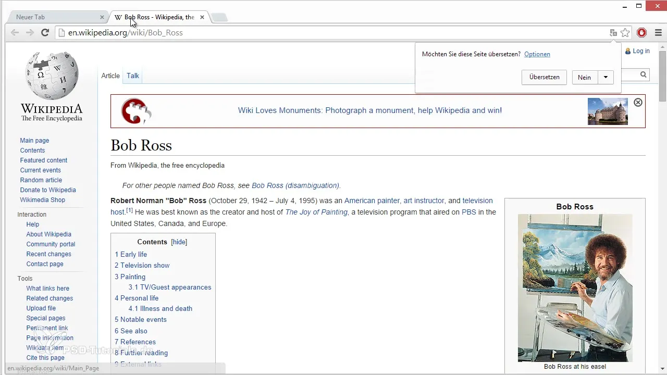Jump to 6 See also section
667x375 pixels.
[131, 331]
